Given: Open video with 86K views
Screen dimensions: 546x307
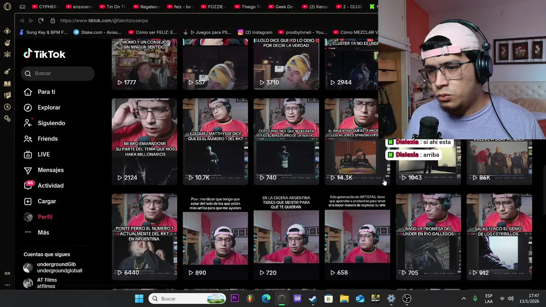Looking at the screenshot, I should coord(499,162).
